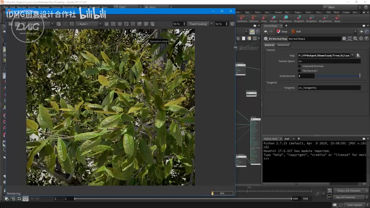
Task: Click the parameter gear settings icon
Action: [344, 39]
